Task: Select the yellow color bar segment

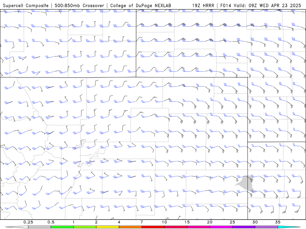Action: (107, 227)
